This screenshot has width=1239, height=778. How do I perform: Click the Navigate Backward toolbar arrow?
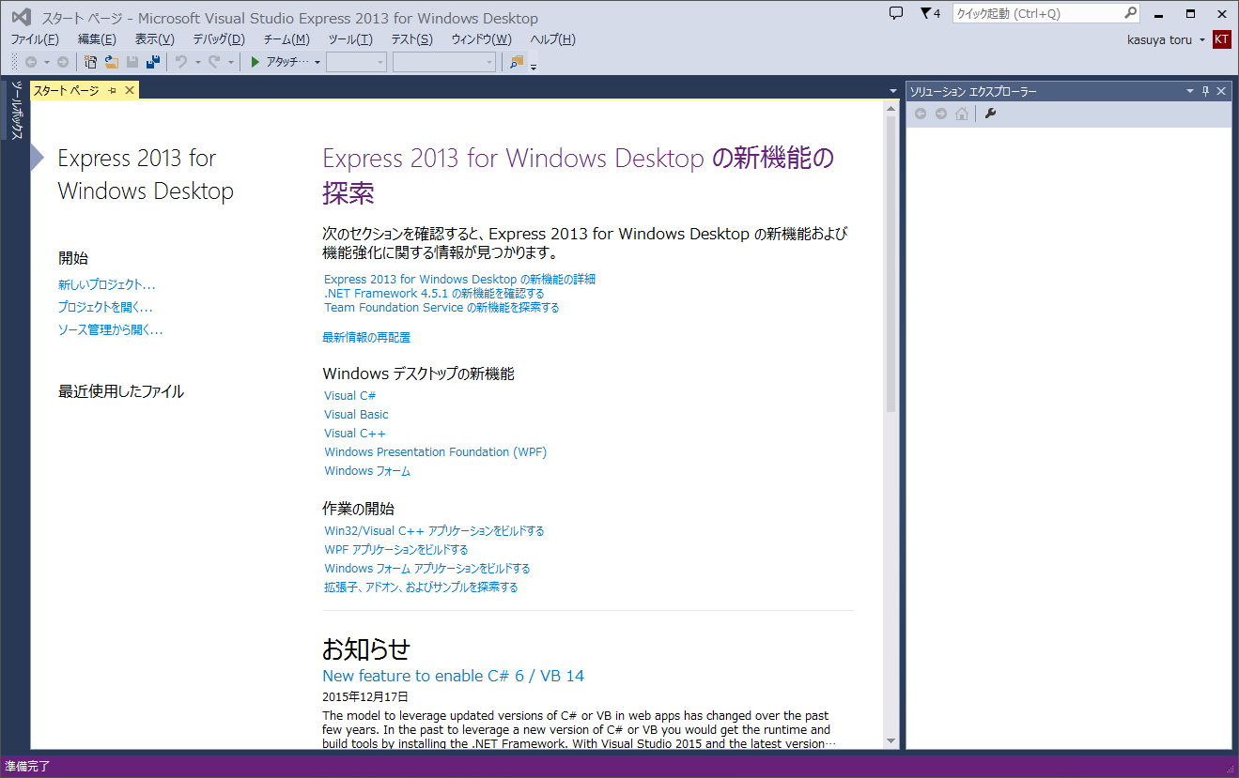click(x=31, y=62)
